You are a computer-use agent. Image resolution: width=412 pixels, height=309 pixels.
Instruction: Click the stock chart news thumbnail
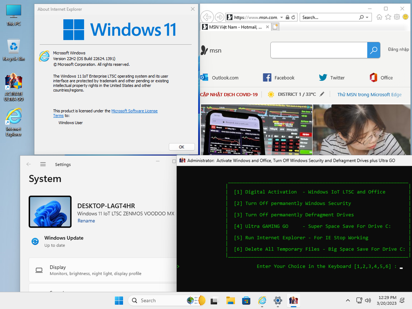coord(256,129)
